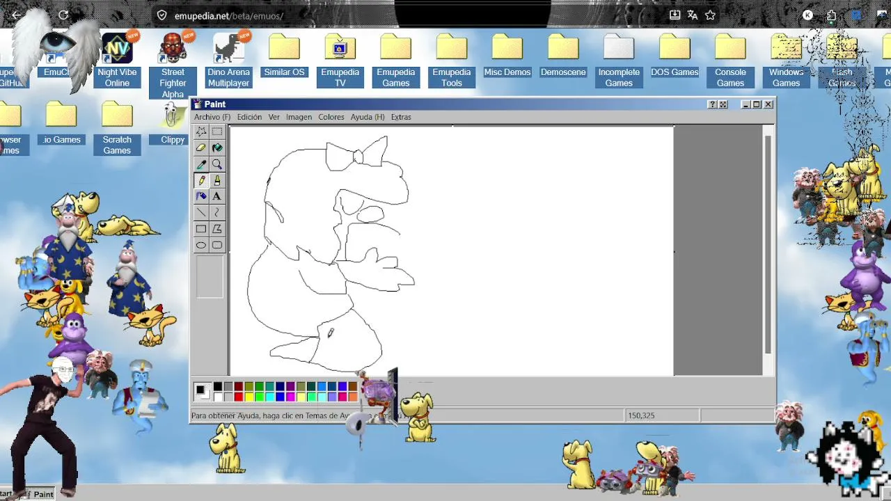This screenshot has height=501, width=891.
Task: Choose the Ellipse shape tool
Action: click(201, 245)
